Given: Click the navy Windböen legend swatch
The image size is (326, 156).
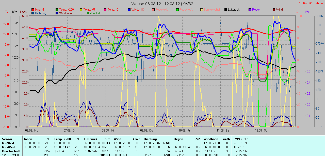Looking at the screenshot, I should (57, 13).
